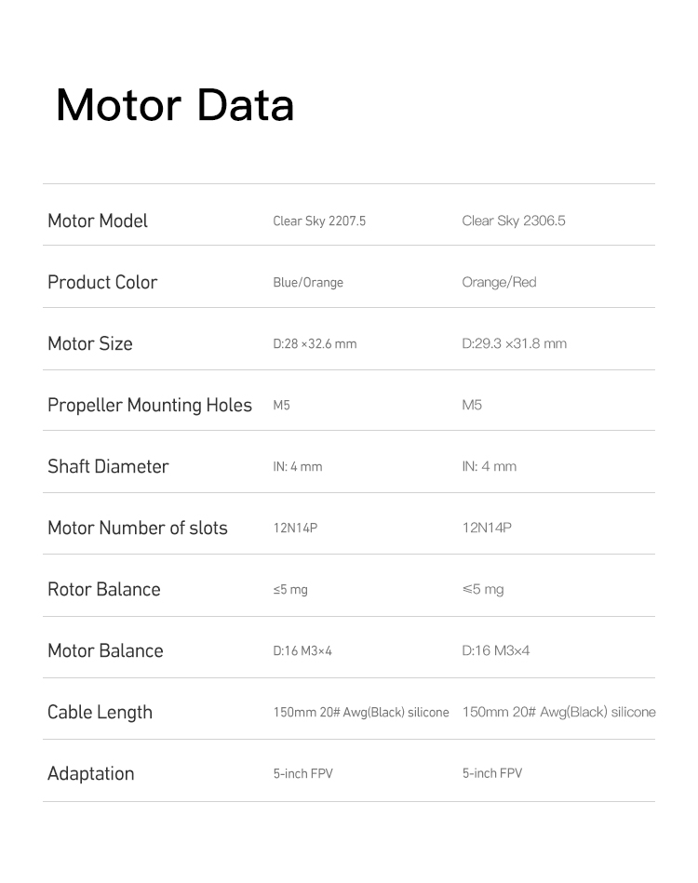698x883 pixels.
Task: Click the first D:16 M3×4 value
Action: pos(302,650)
